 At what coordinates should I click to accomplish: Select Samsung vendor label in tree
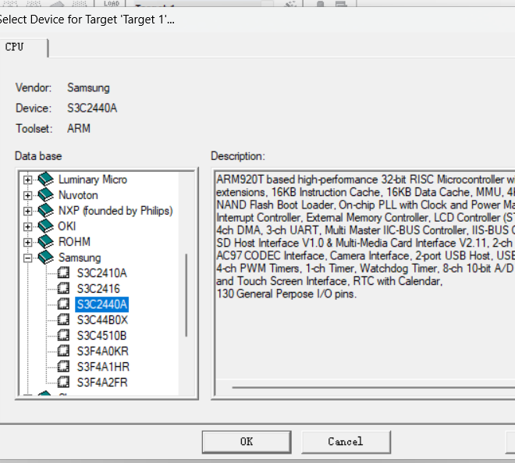pos(80,258)
